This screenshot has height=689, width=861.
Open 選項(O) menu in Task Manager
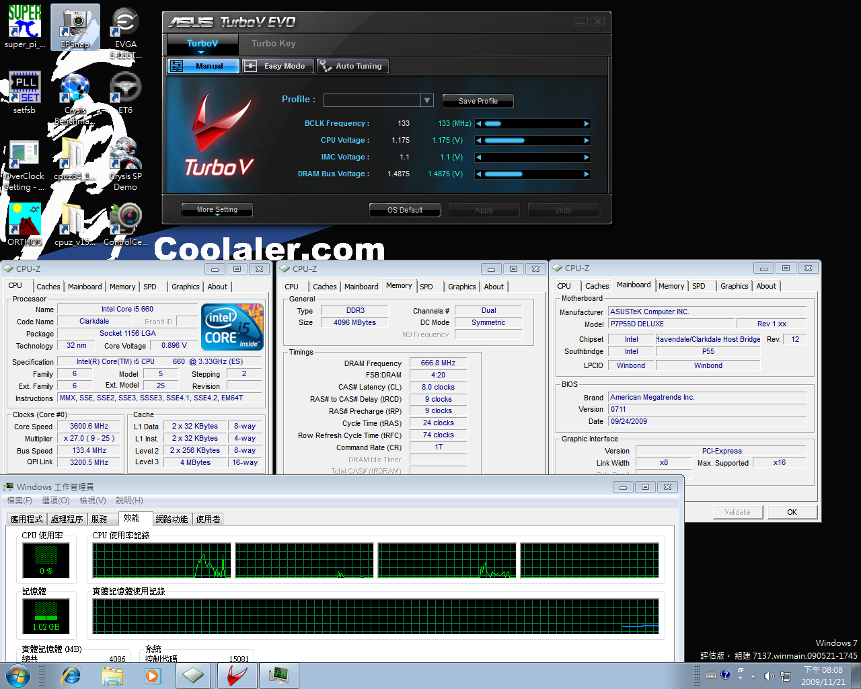(56, 501)
